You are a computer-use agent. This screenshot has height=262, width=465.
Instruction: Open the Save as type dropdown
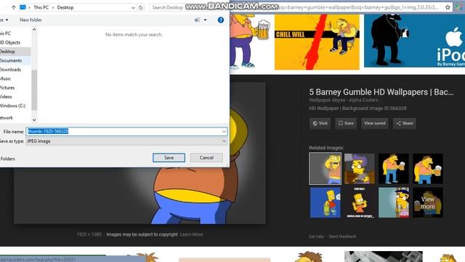point(224,141)
